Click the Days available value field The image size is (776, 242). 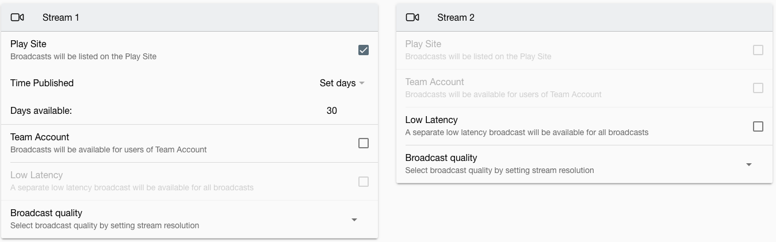click(332, 110)
